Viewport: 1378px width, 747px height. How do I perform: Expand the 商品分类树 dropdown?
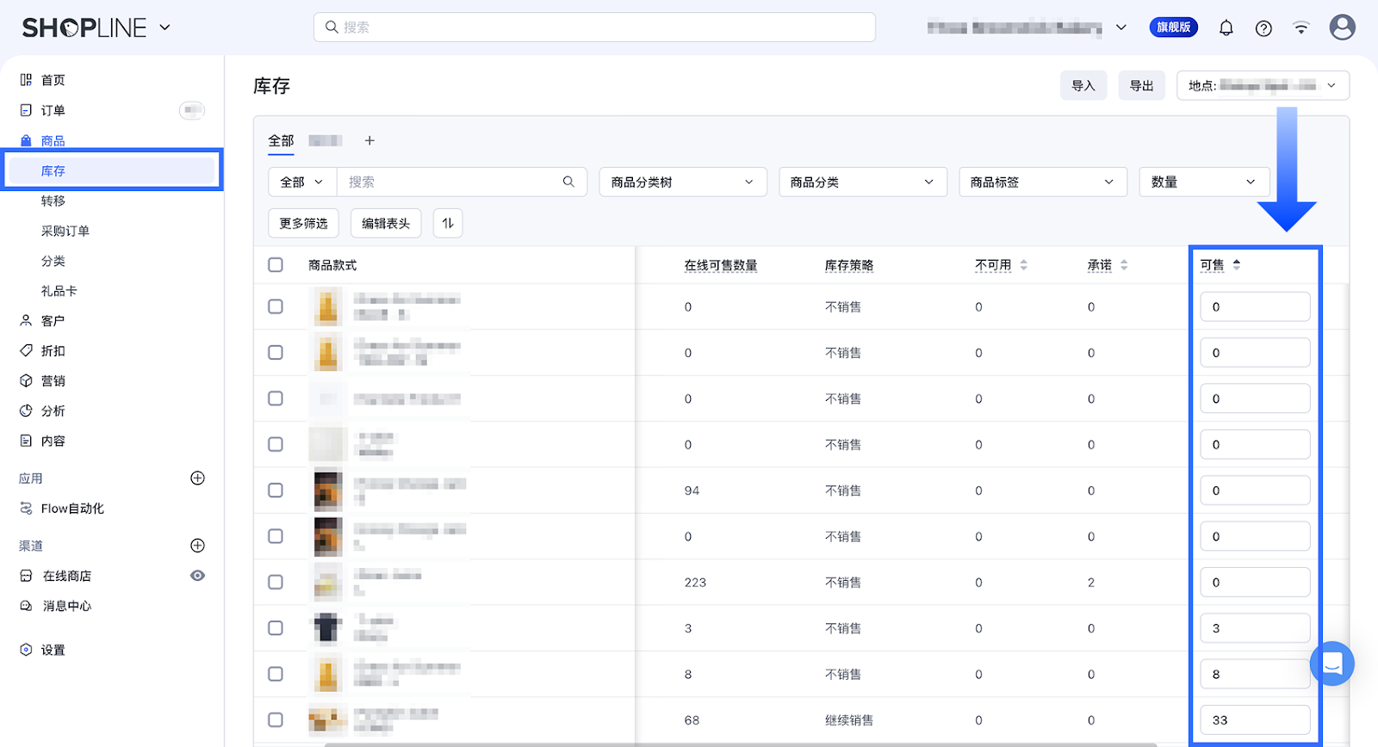(682, 182)
